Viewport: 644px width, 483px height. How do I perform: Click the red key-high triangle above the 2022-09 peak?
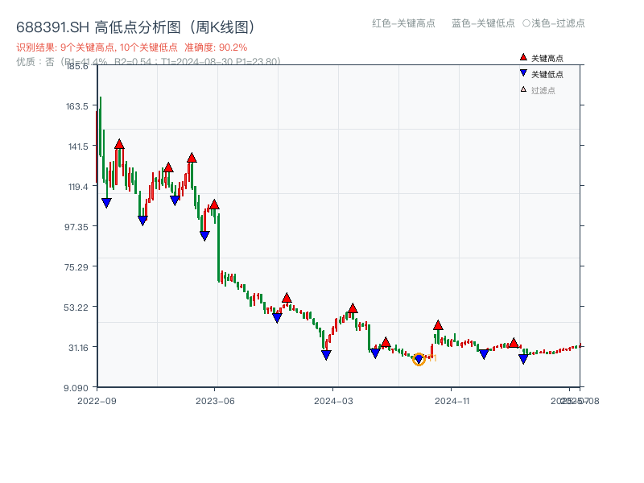[x=118, y=142]
